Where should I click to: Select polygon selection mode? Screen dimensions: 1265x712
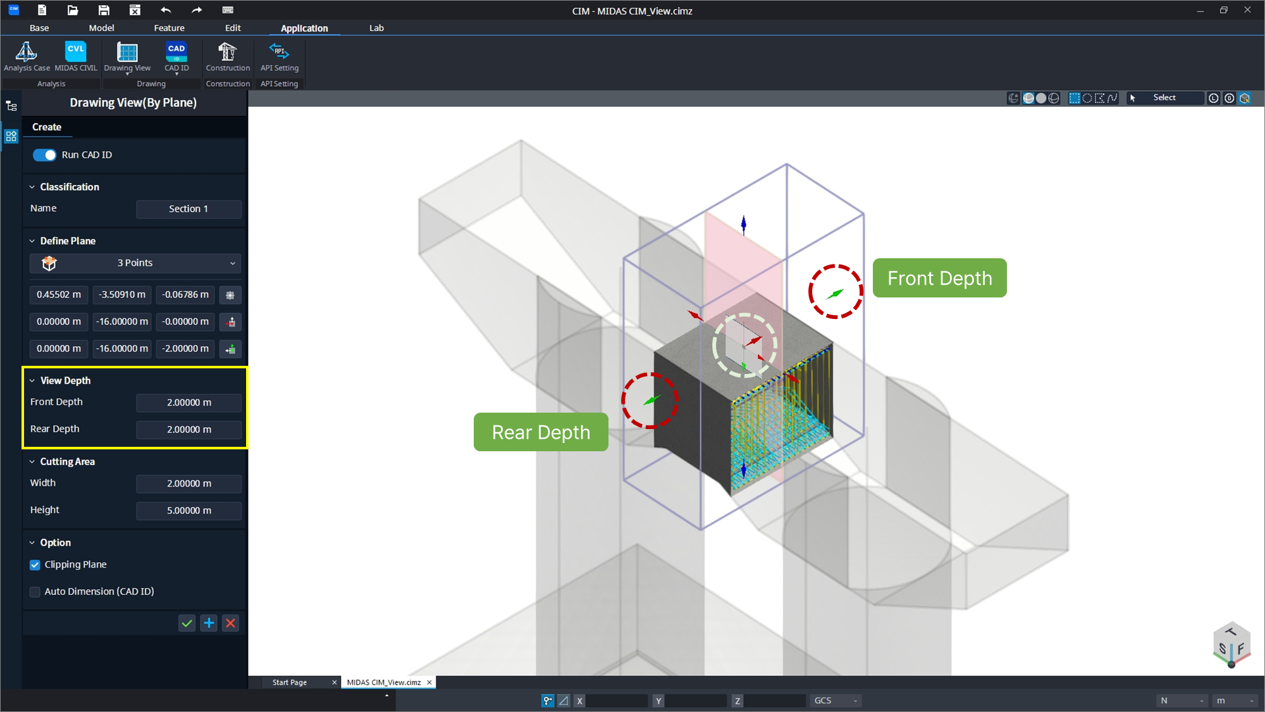[1100, 98]
